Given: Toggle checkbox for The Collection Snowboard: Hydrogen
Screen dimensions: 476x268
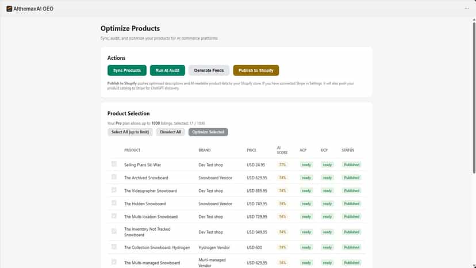Looking at the screenshot, I should coord(114,246).
